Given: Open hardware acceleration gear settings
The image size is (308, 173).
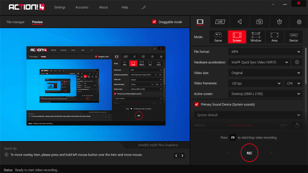Looking at the screenshot, I should 297,62.
